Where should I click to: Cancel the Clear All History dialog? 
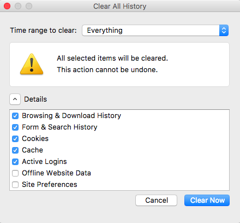coord(156,201)
